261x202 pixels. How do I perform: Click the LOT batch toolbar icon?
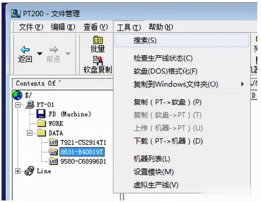point(98,40)
